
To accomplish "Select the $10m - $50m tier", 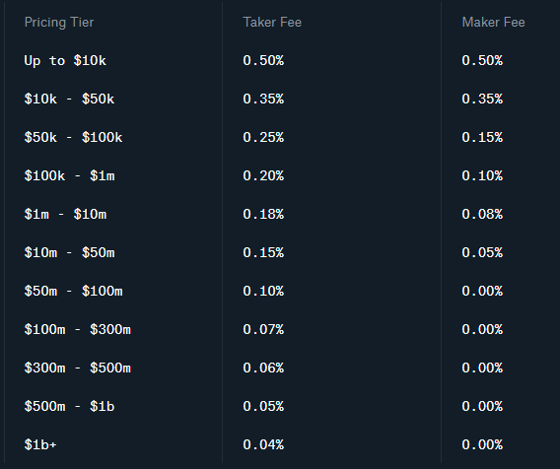I will point(69,252).
